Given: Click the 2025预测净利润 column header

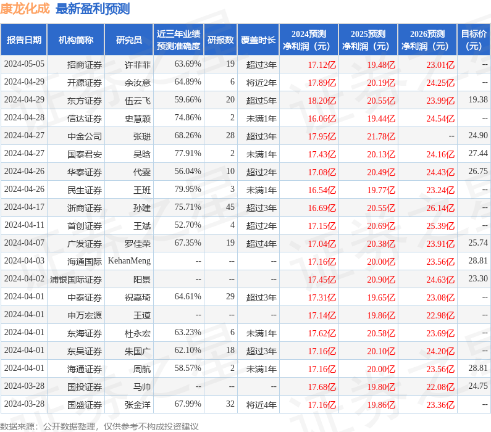Looking at the screenshot, I should coord(368,39).
